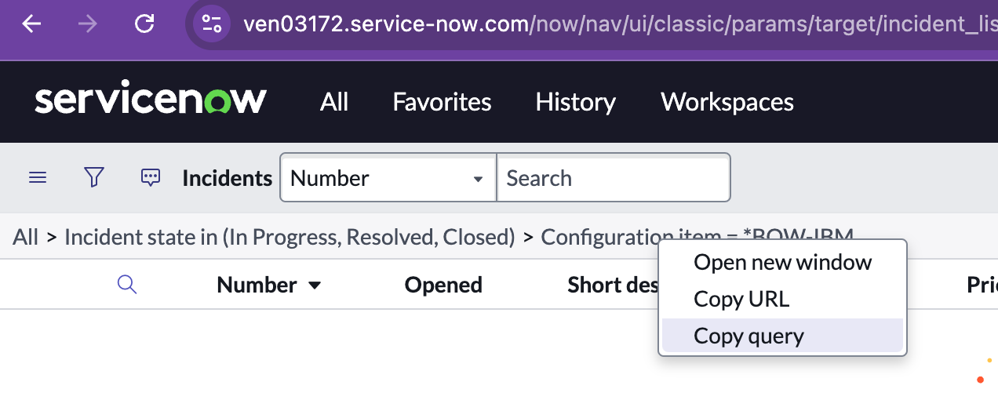
Task: Reload the page with the refresh icon
Action: click(x=144, y=24)
